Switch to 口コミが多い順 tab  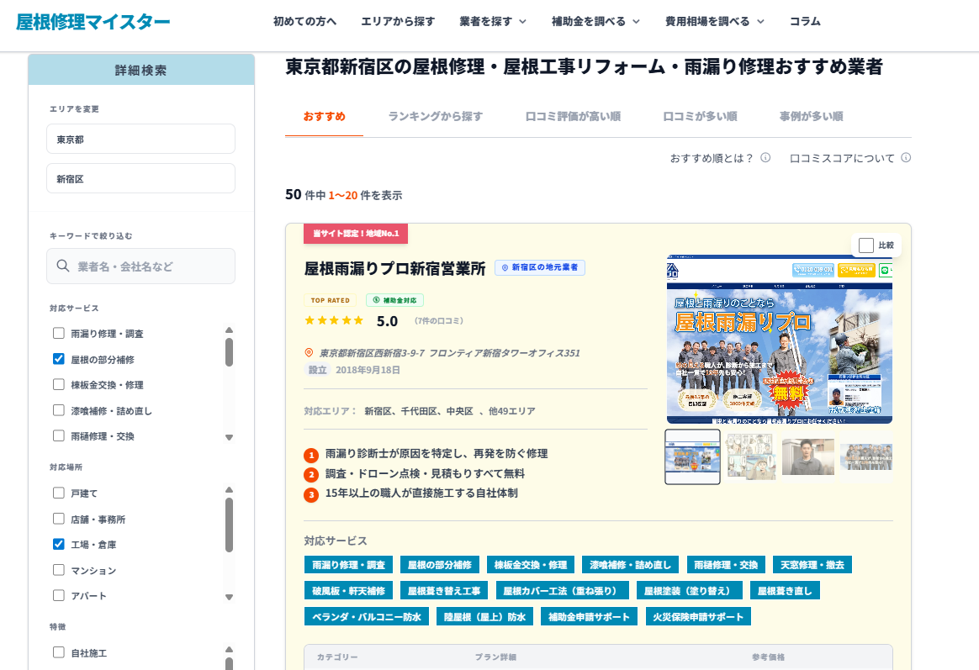point(700,117)
